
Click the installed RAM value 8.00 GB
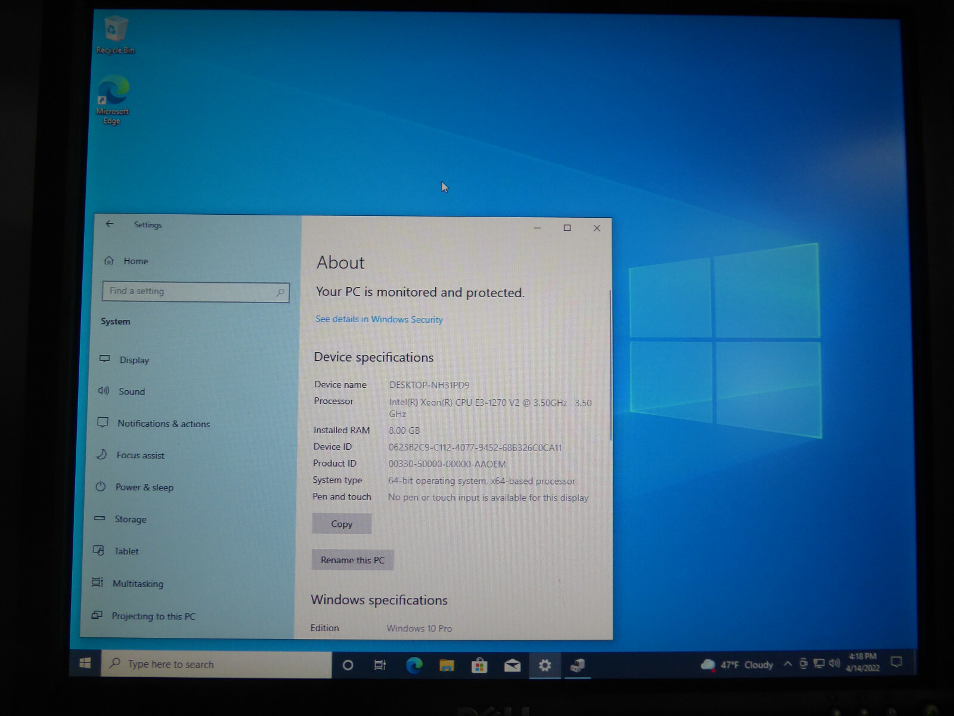click(x=404, y=430)
